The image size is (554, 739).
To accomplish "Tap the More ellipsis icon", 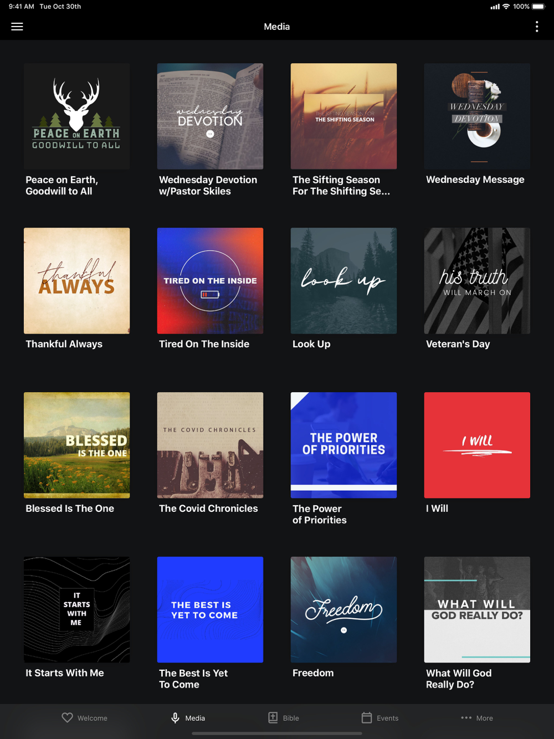I will point(466,717).
